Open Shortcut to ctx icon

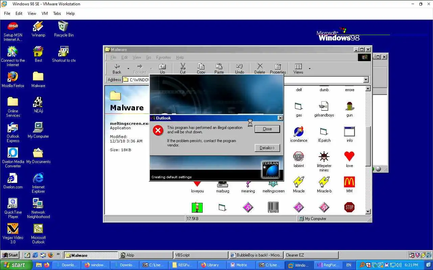pos(64,54)
